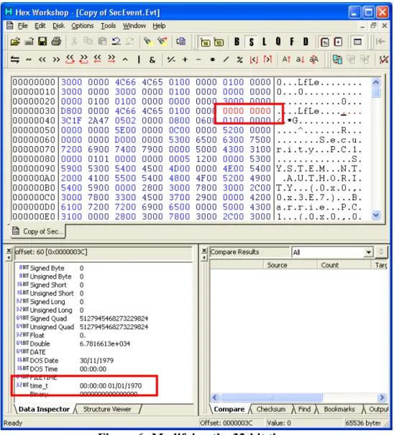Open the Edit menu
Image resolution: width=394 pixels, height=435 pixels.
pos(40,26)
